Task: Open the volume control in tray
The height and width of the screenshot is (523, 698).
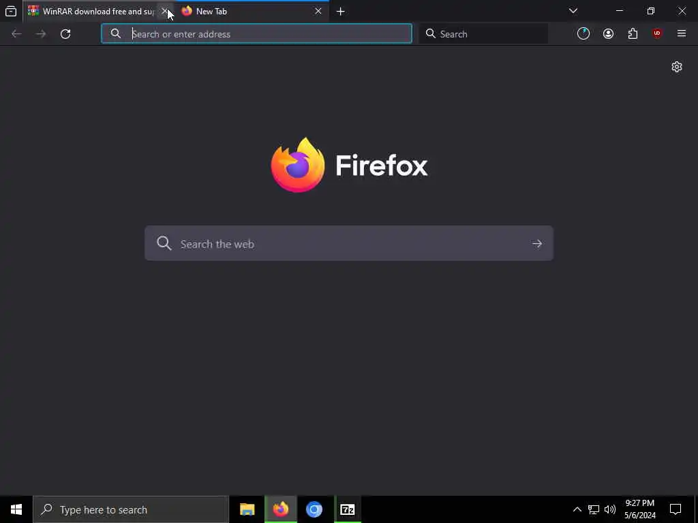Action: (x=610, y=509)
